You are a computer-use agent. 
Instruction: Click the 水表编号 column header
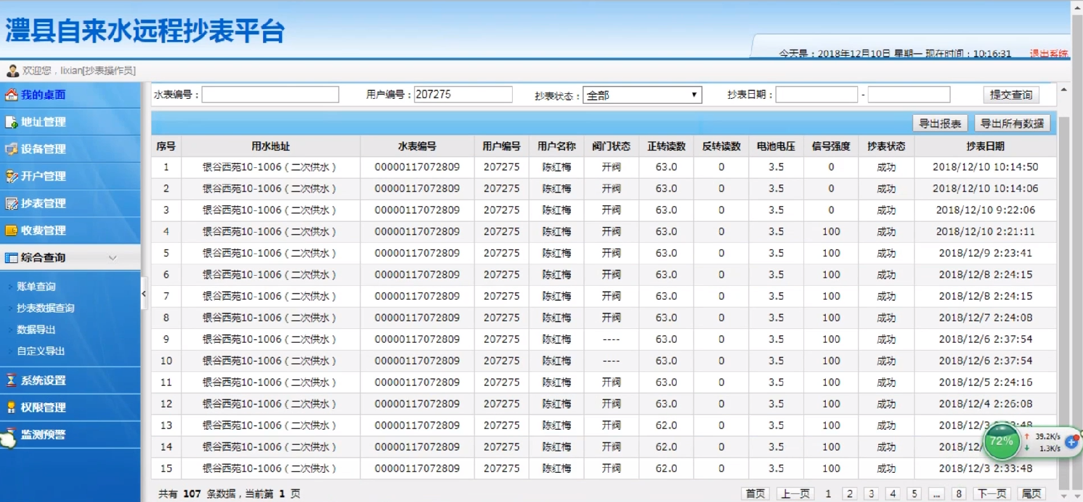pos(417,146)
